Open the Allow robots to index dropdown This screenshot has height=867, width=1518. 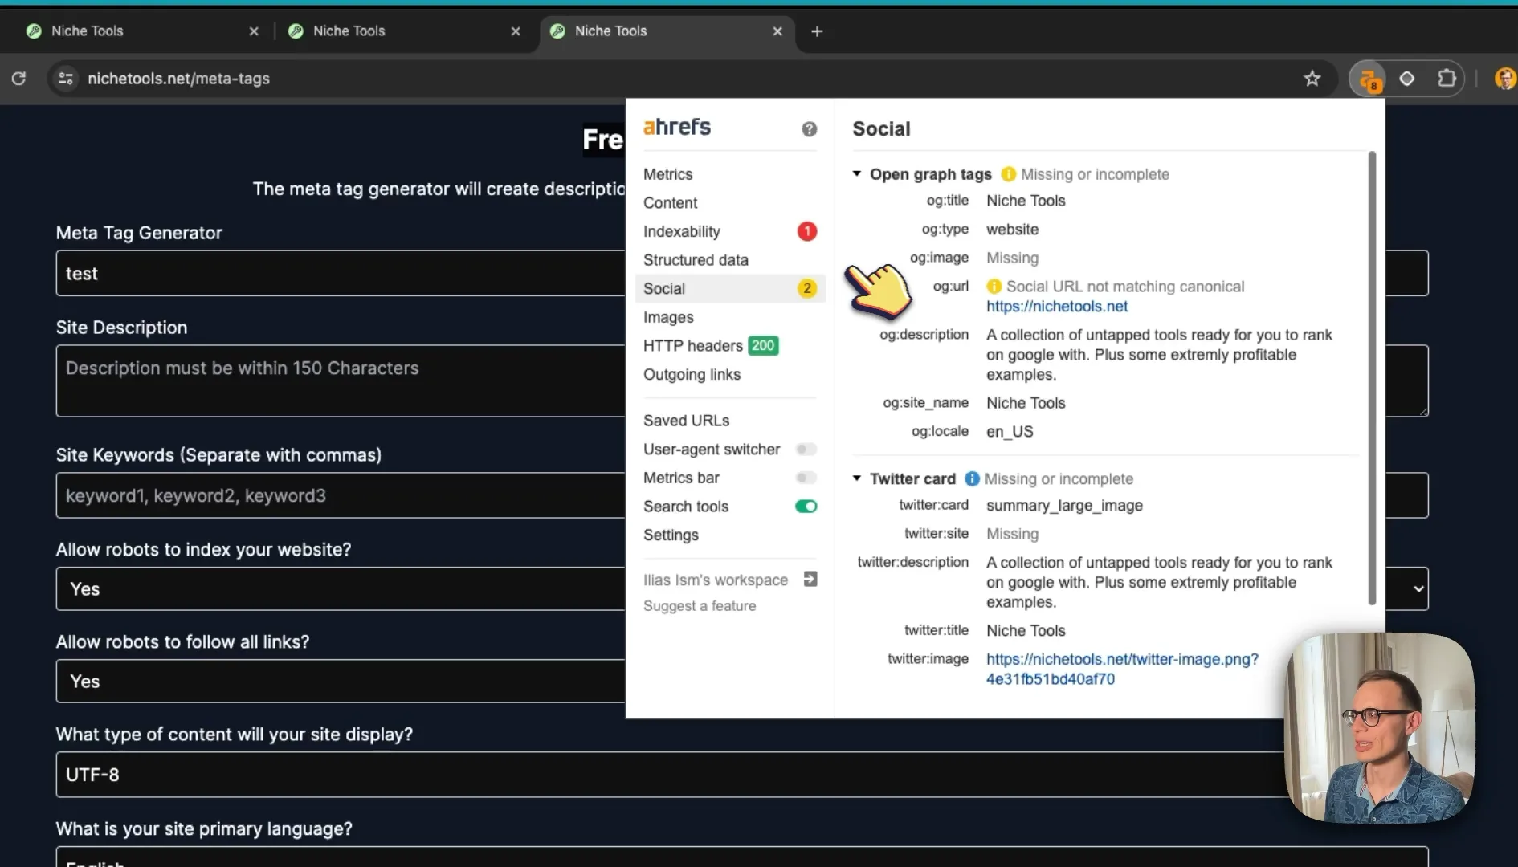(x=341, y=588)
